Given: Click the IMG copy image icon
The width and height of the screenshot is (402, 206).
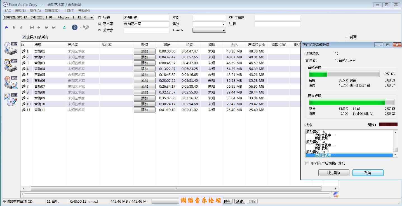Looking at the screenshot, I should [x=11, y=82].
